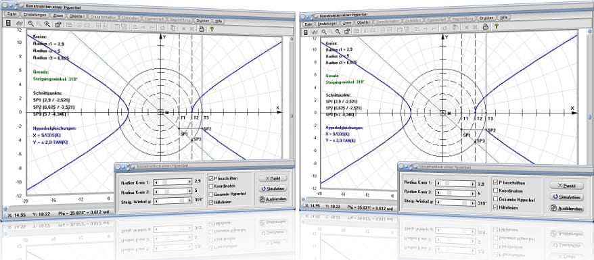594x260 pixels.
Task: Open the Drucken menu in the right window
Action: pos(486,18)
